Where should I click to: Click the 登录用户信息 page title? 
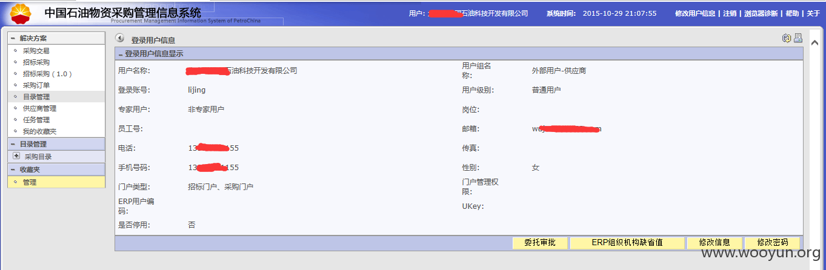[153, 41]
